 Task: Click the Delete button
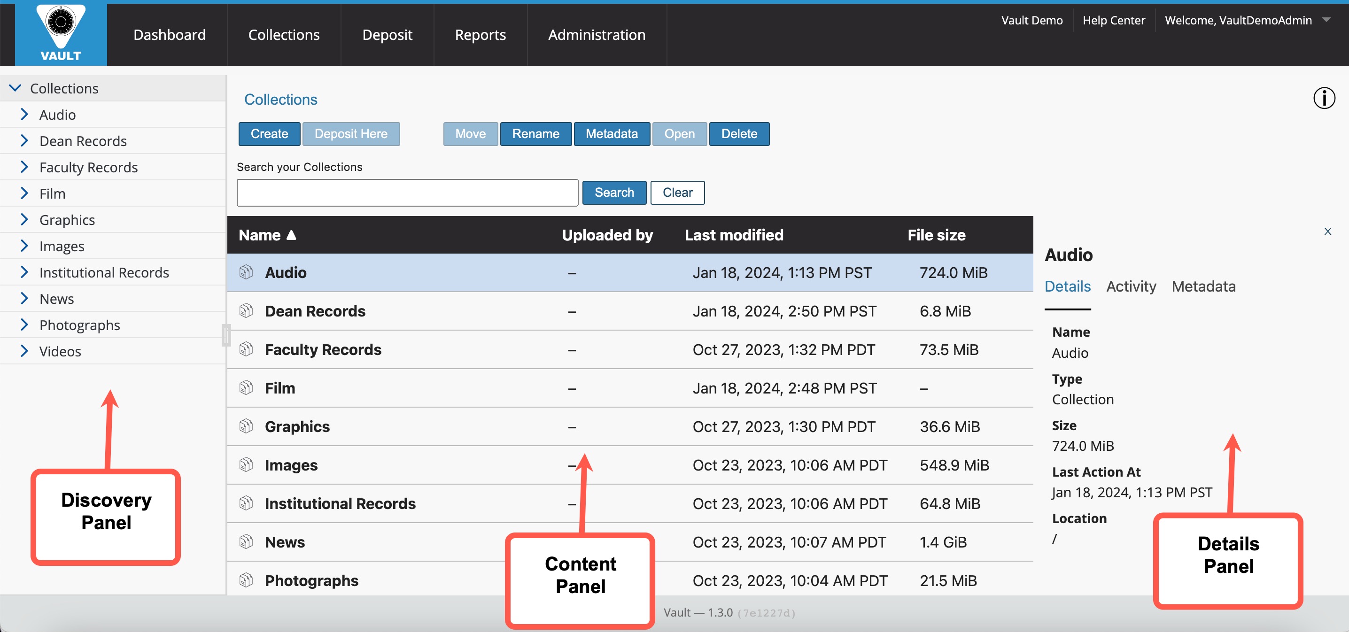(738, 134)
